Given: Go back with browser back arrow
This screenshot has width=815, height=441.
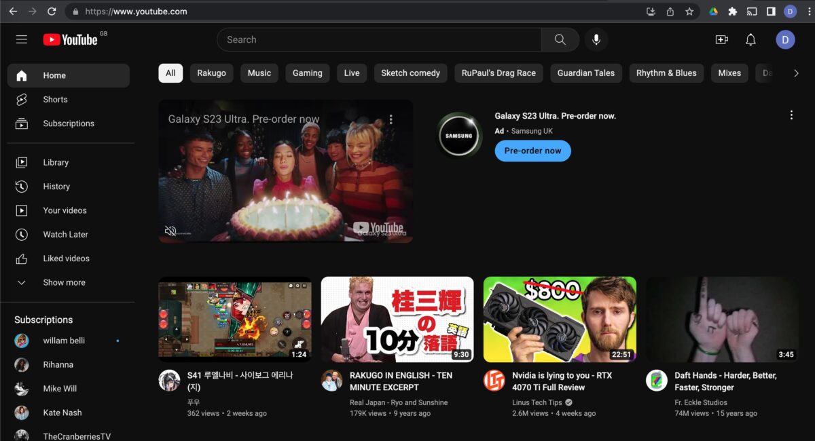Looking at the screenshot, I should coord(13,12).
